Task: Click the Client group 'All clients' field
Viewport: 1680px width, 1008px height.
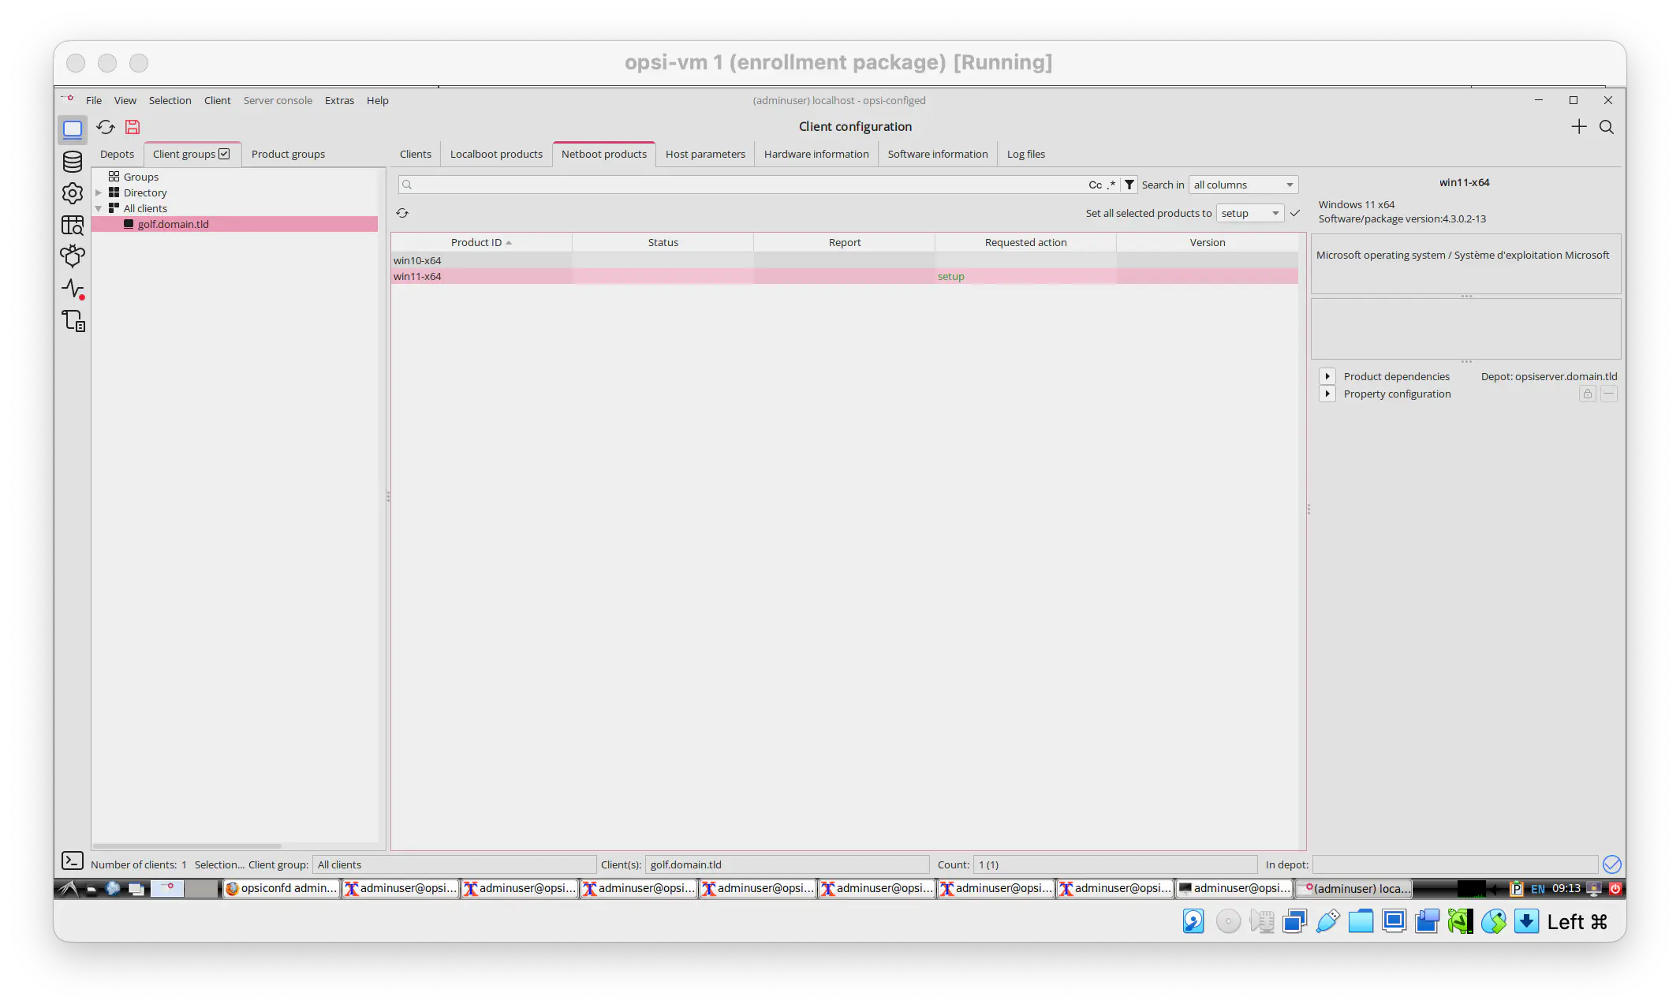Action: 454,864
